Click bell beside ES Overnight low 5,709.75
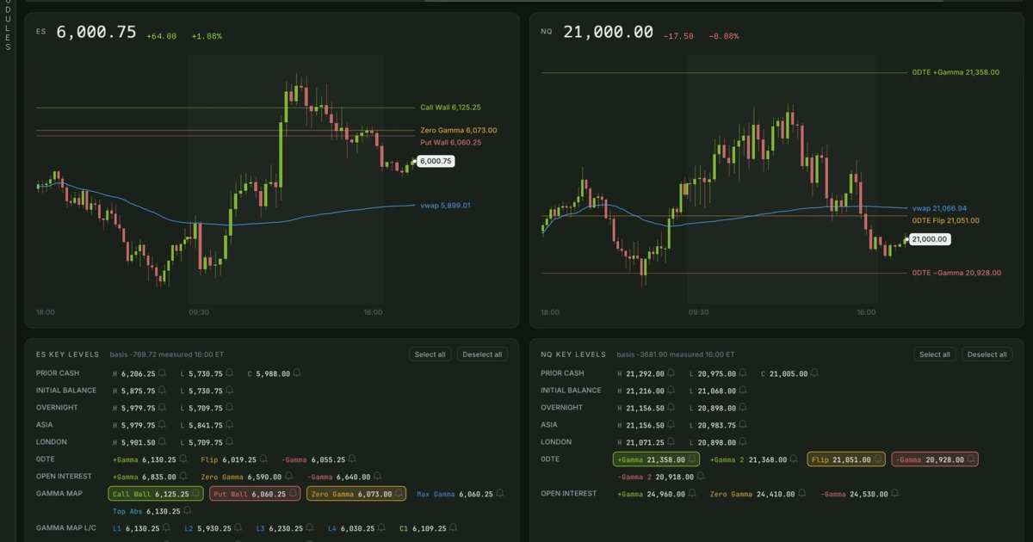1033x542 pixels. 229,408
